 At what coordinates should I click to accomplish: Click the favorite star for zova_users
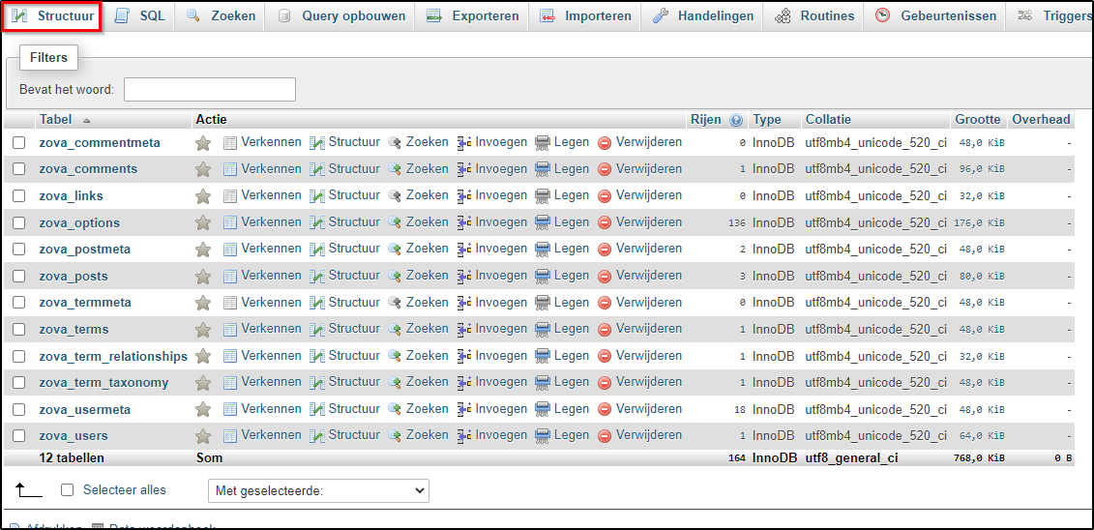(203, 436)
